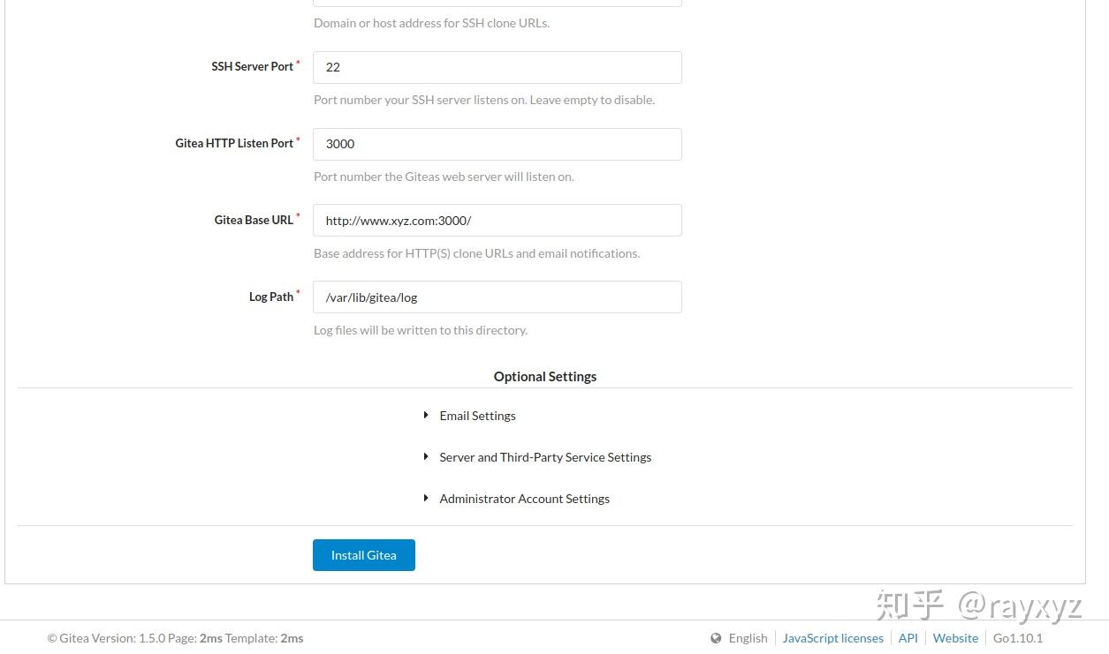Follow the API link in footer
1109x654 pixels.
(908, 638)
